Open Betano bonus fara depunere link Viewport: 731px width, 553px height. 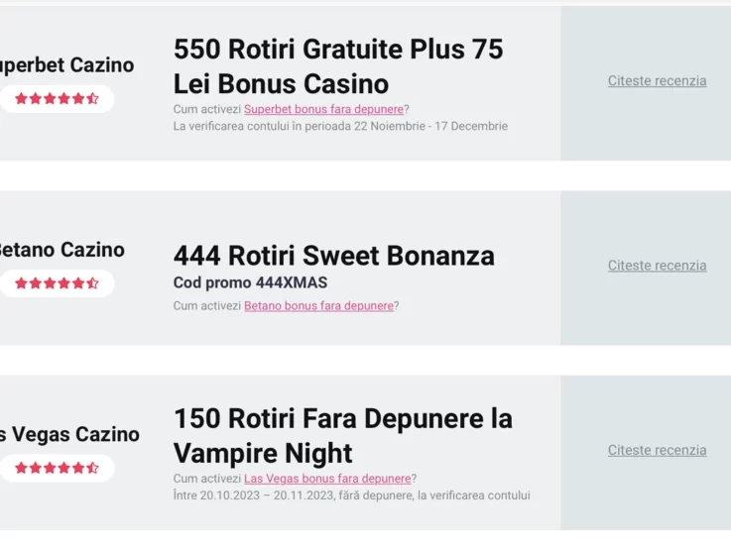[318, 306]
